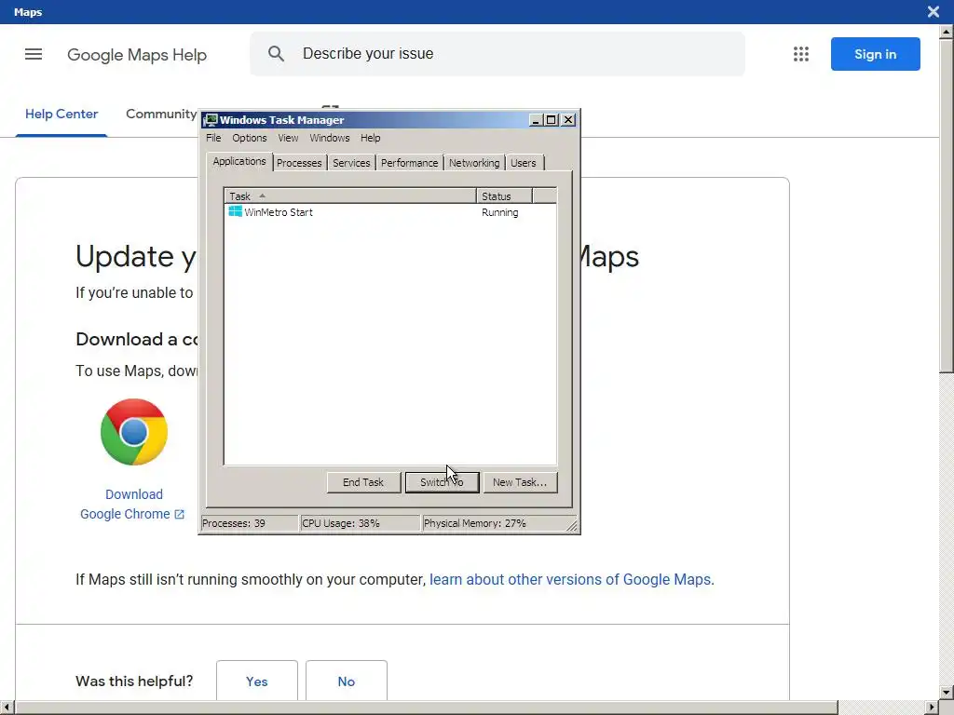
Task: Click the Task column sort arrow
Action: tap(262, 196)
